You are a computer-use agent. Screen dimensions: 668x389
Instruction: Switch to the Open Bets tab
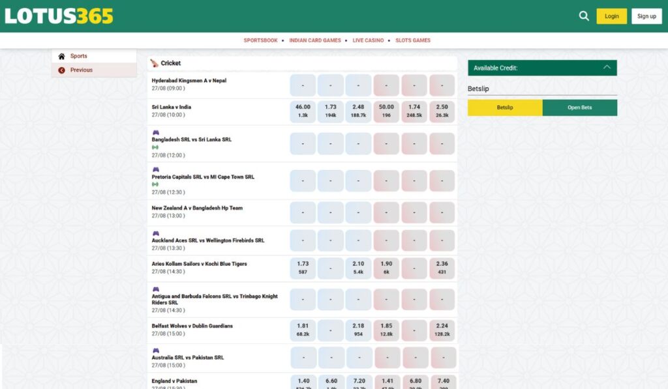(580, 108)
